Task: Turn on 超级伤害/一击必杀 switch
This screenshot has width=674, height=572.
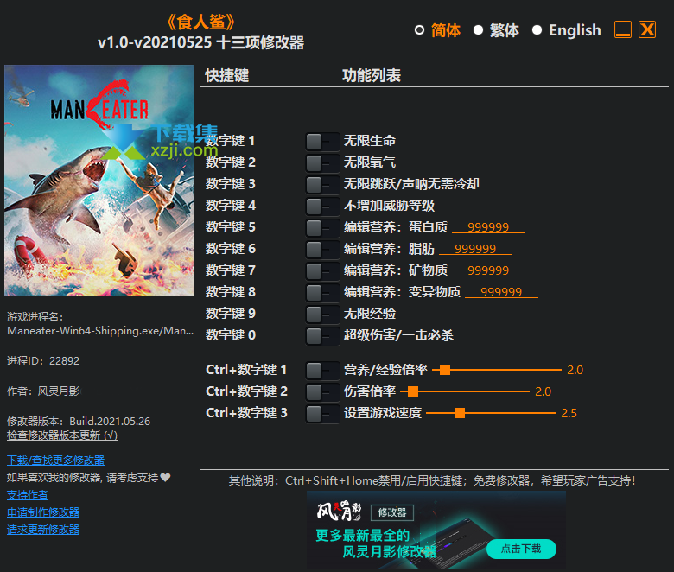Action: click(x=322, y=335)
